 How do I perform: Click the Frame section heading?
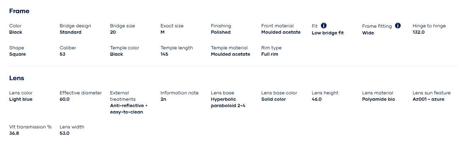click(19, 11)
